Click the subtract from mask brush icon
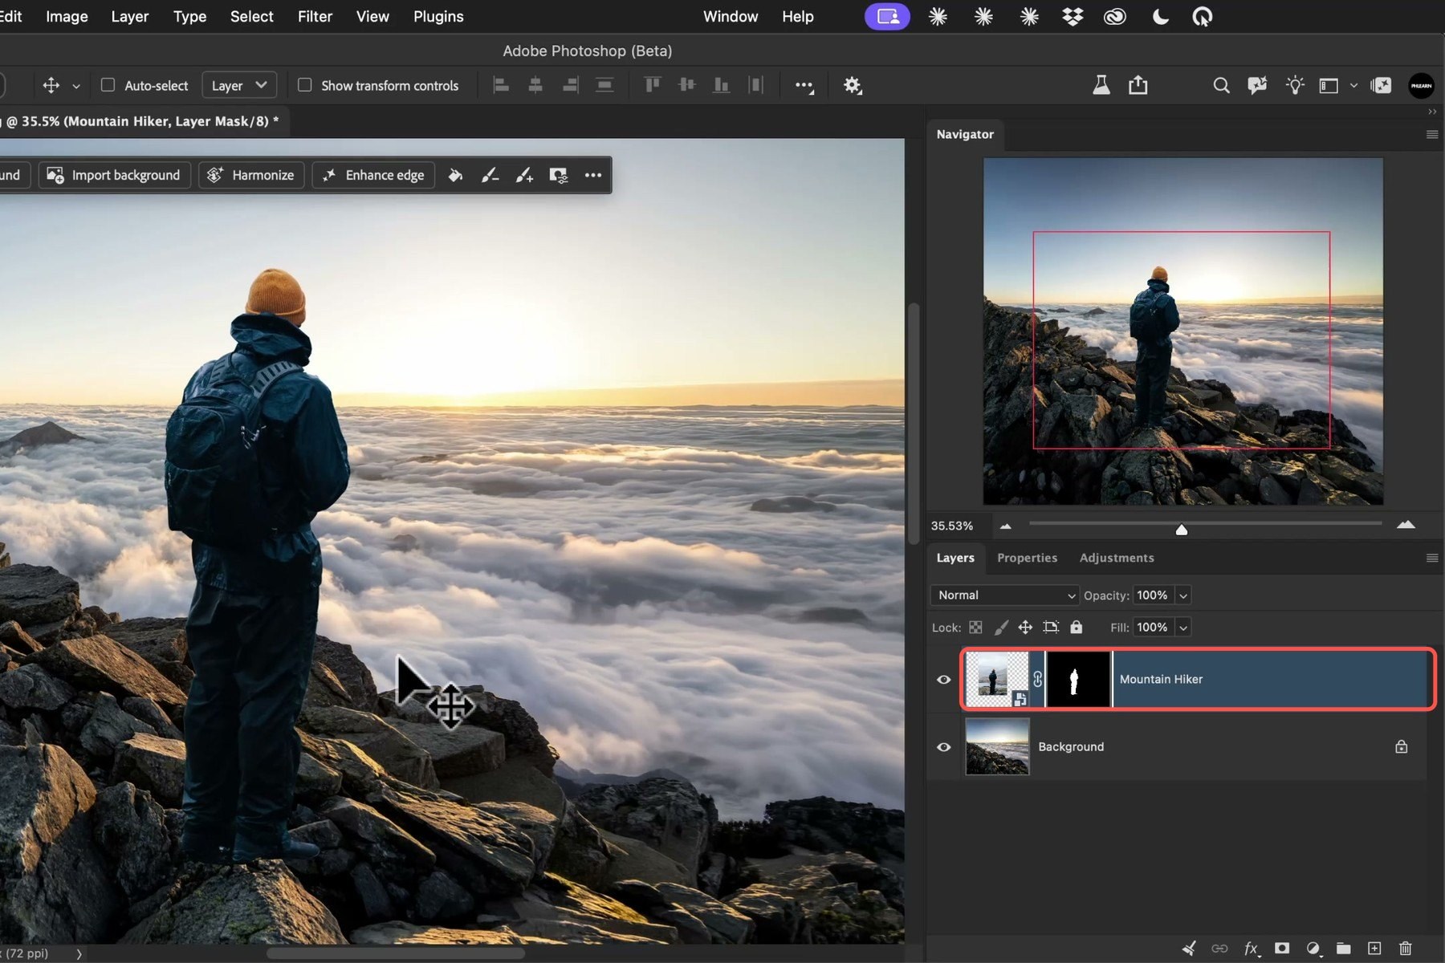 pyautogui.click(x=490, y=175)
